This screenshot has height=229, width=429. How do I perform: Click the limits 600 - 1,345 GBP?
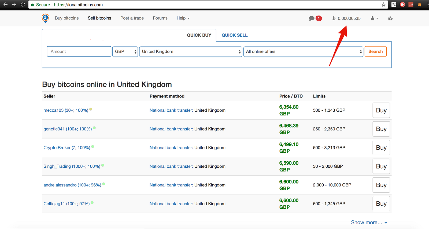329,204
